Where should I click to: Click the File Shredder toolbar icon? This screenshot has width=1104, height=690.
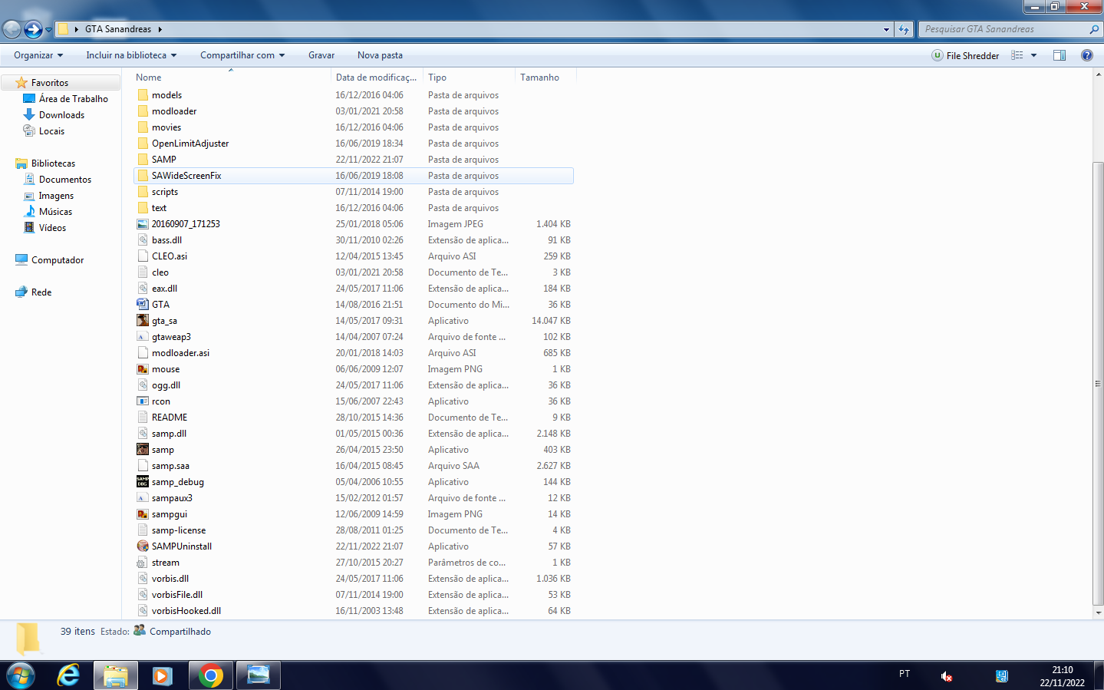point(938,55)
